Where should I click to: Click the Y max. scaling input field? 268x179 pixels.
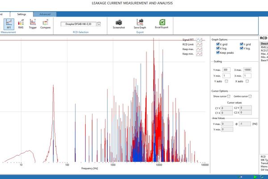coord(226,70)
